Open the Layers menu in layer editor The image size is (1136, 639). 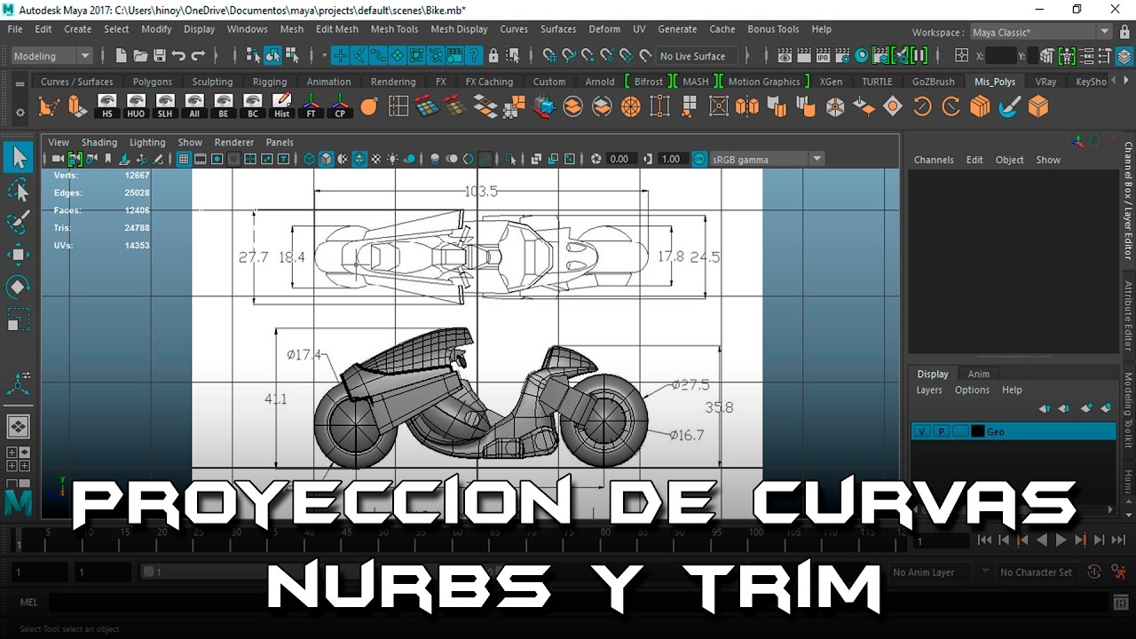tap(929, 390)
